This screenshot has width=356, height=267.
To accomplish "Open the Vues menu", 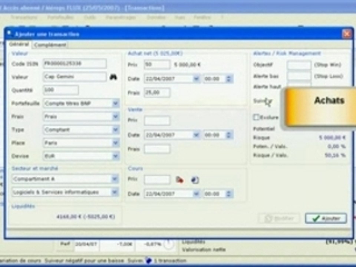I will coord(180,17).
